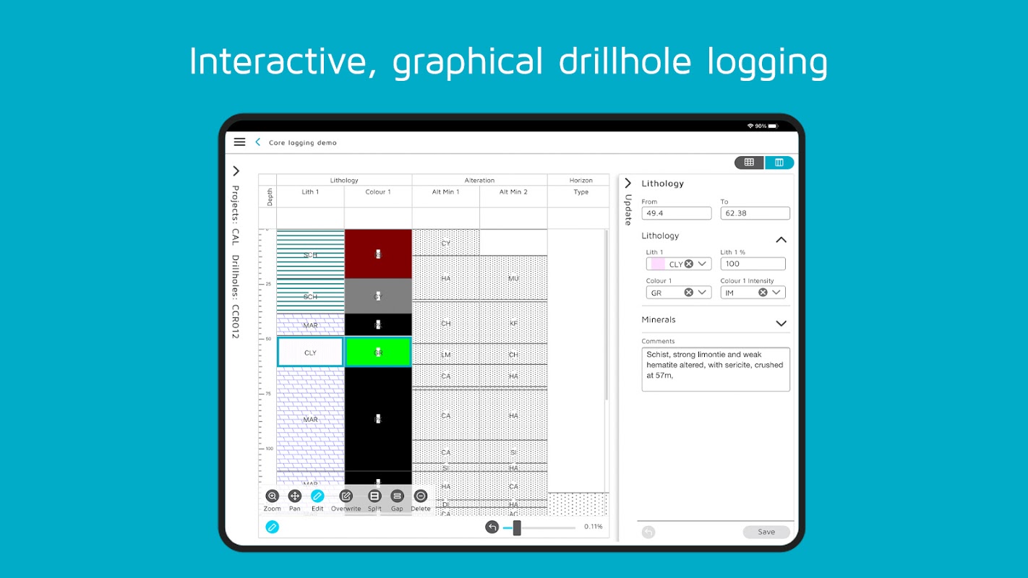The image size is (1028, 578).
Task: Click the To depth field
Action: coord(755,213)
